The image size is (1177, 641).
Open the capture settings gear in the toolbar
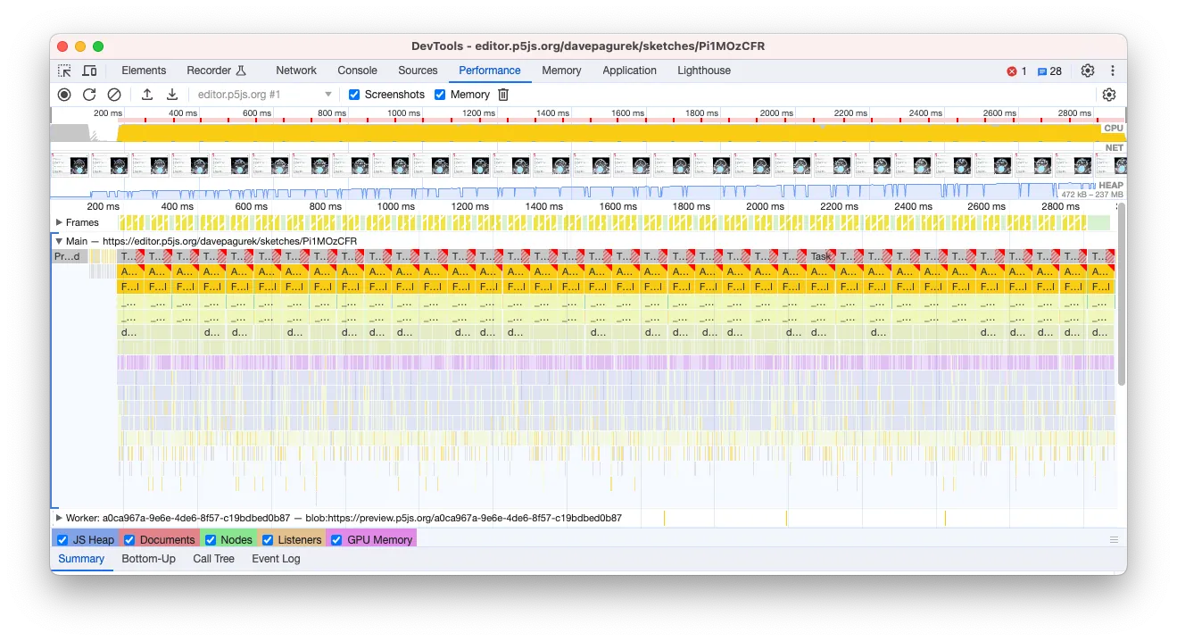tap(1108, 94)
